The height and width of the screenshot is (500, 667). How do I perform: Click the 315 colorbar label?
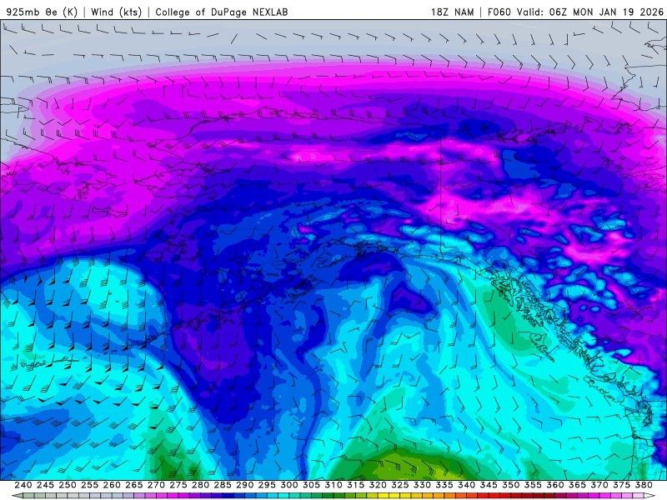pyautogui.click(x=356, y=485)
